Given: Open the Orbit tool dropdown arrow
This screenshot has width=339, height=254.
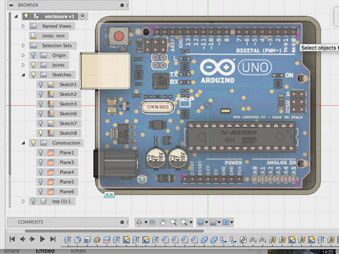Looking at the screenshot, I should click(x=146, y=222).
